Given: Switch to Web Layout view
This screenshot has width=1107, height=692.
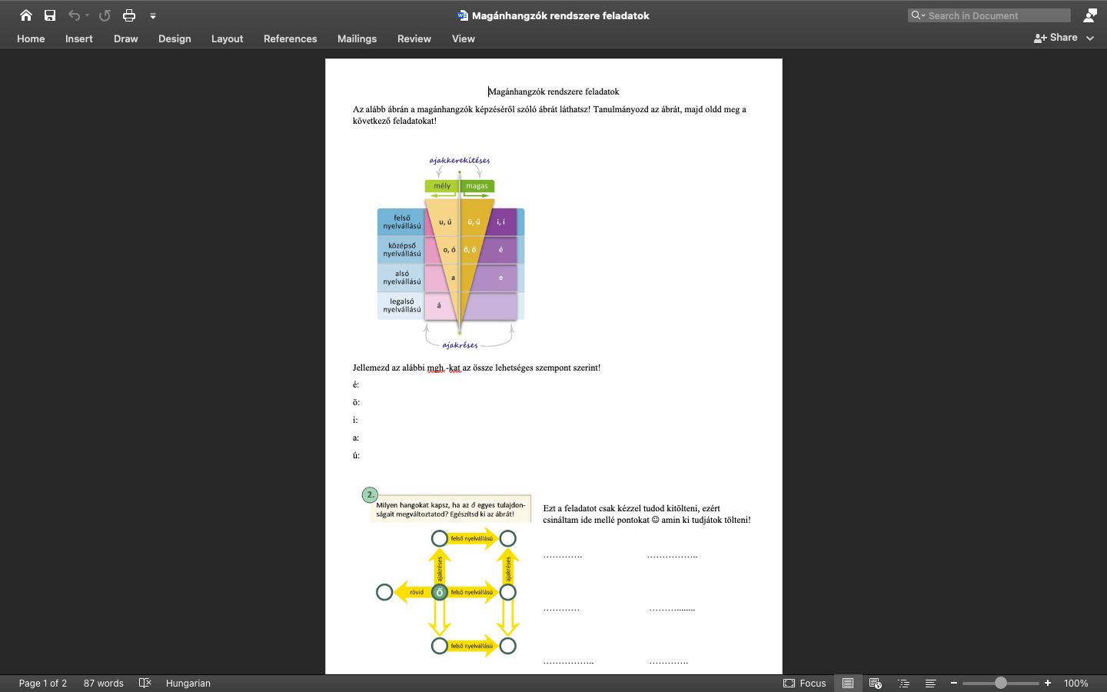Looking at the screenshot, I should tap(875, 683).
